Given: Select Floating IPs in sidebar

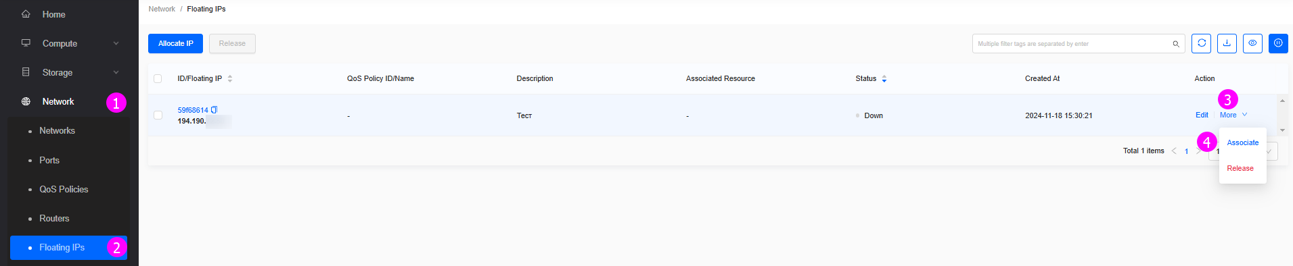Looking at the screenshot, I should [x=68, y=247].
